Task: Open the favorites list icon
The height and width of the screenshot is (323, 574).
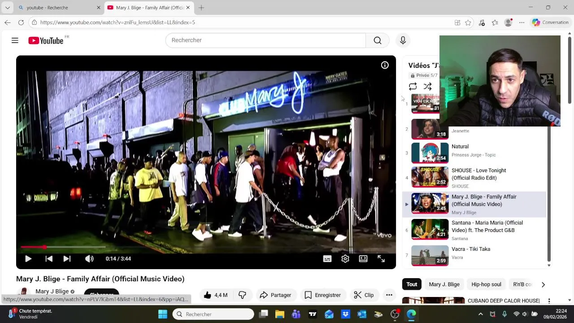Action: click(x=495, y=22)
